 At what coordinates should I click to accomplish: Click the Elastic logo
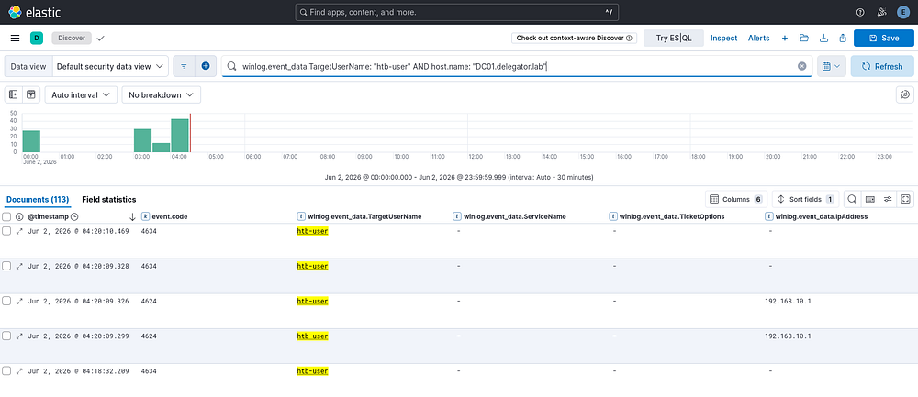(35, 12)
